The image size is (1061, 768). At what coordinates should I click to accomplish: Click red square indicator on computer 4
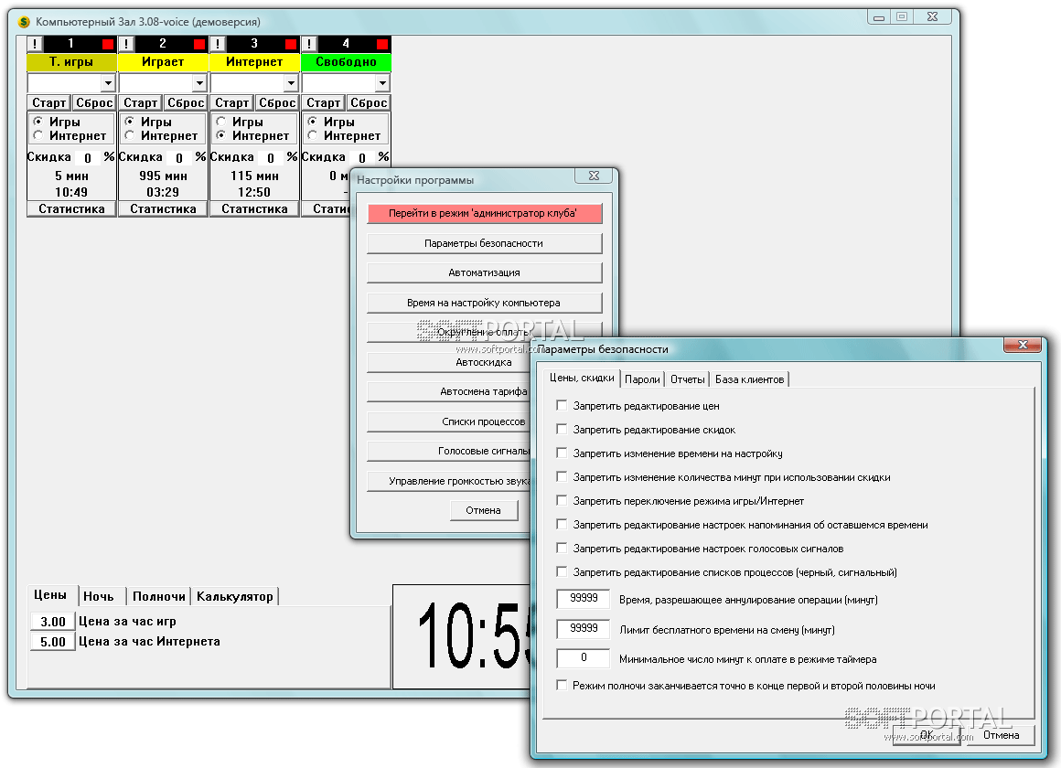click(x=382, y=44)
